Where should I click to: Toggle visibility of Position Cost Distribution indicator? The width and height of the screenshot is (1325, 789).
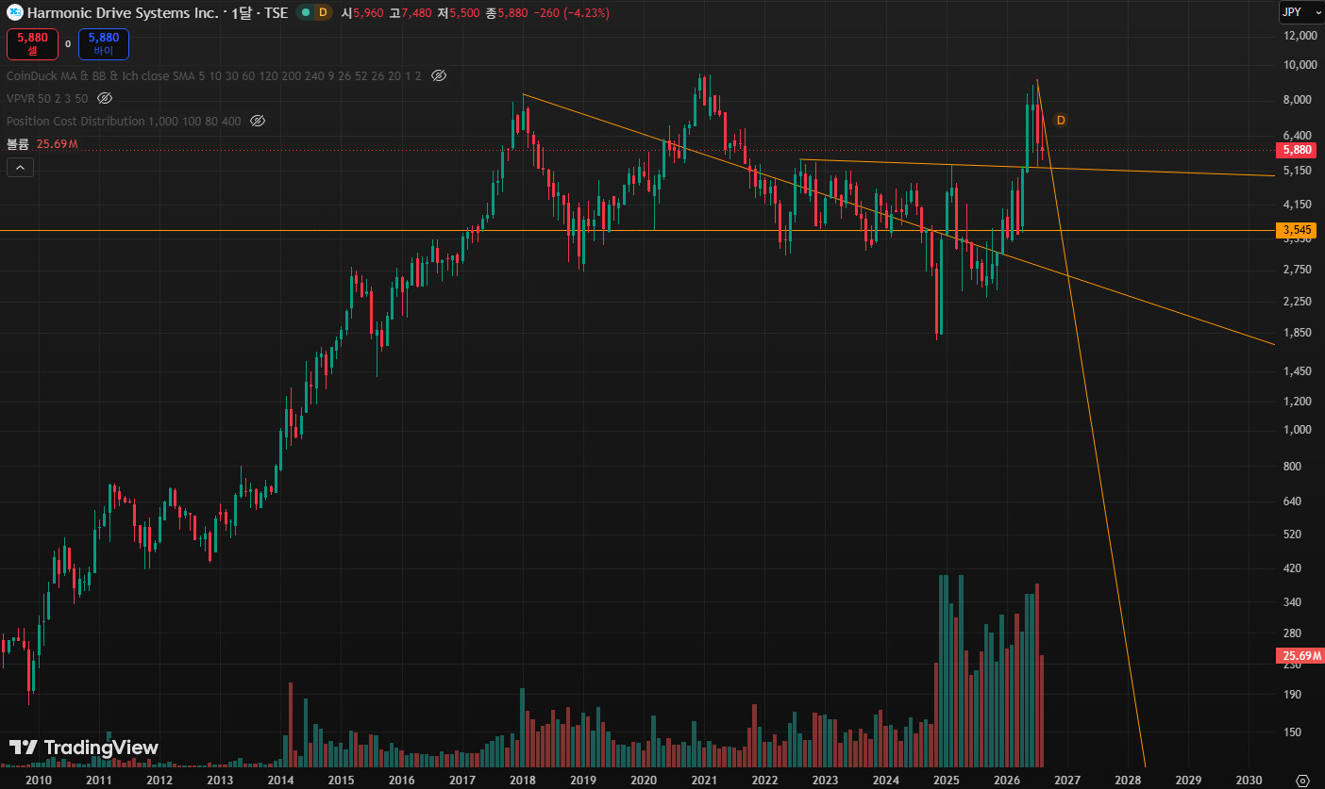[258, 121]
